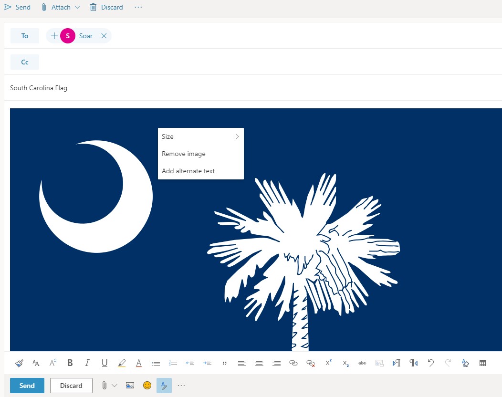
Task: Set left-to-right text direction
Action: point(397,363)
